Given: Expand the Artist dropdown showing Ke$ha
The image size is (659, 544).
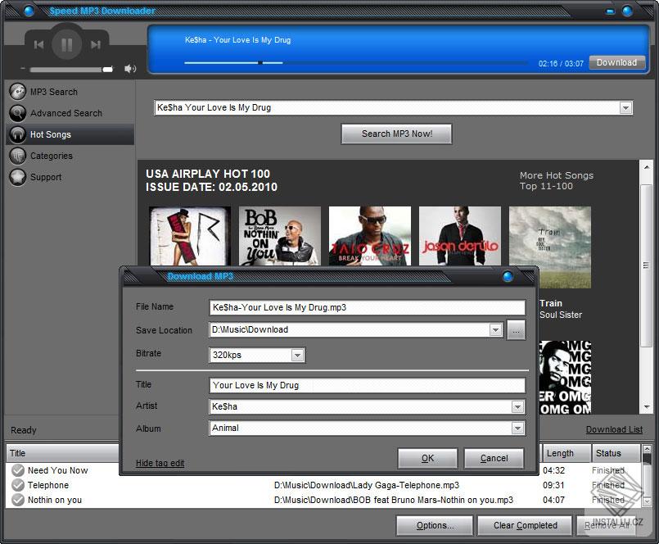Looking at the screenshot, I should [518, 406].
